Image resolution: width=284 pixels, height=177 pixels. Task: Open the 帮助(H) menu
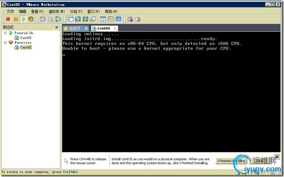[111, 11]
